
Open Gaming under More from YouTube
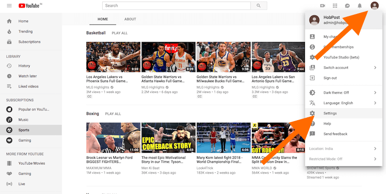[x=31, y=174]
